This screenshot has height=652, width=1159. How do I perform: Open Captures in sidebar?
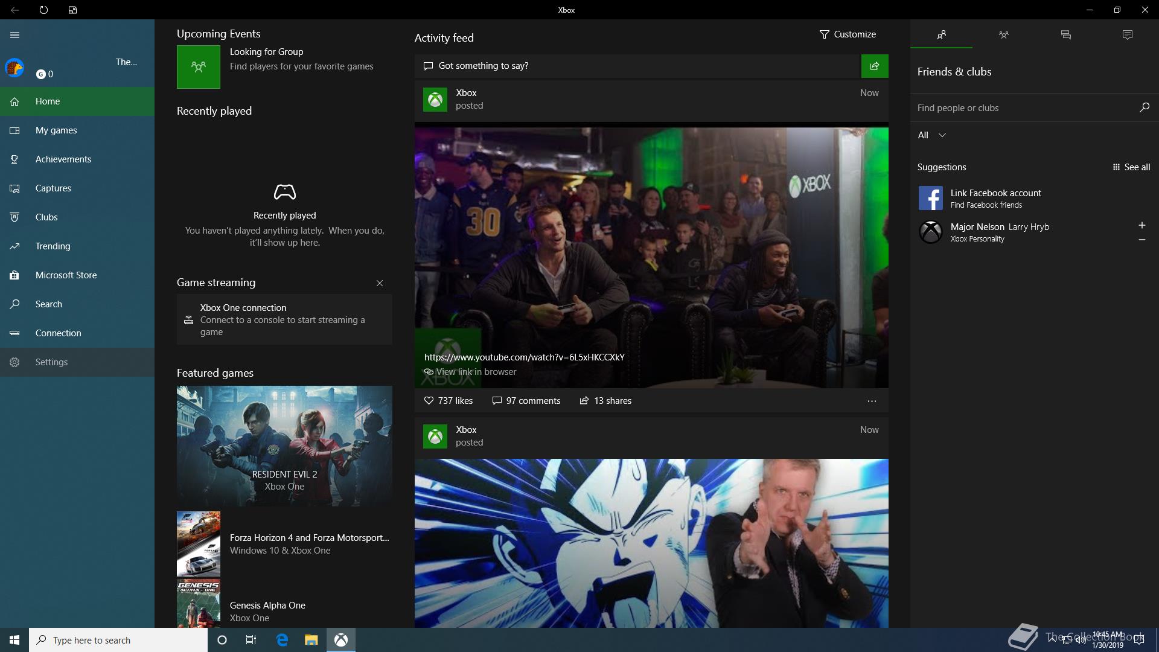(77, 188)
